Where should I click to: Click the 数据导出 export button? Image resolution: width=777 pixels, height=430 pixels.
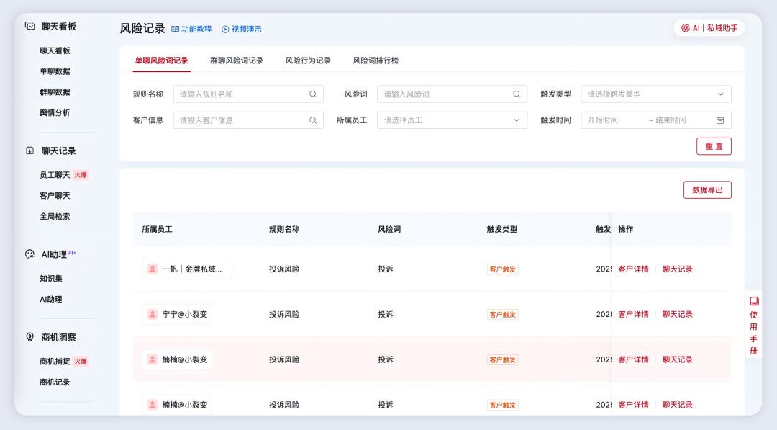(x=707, y=189)
